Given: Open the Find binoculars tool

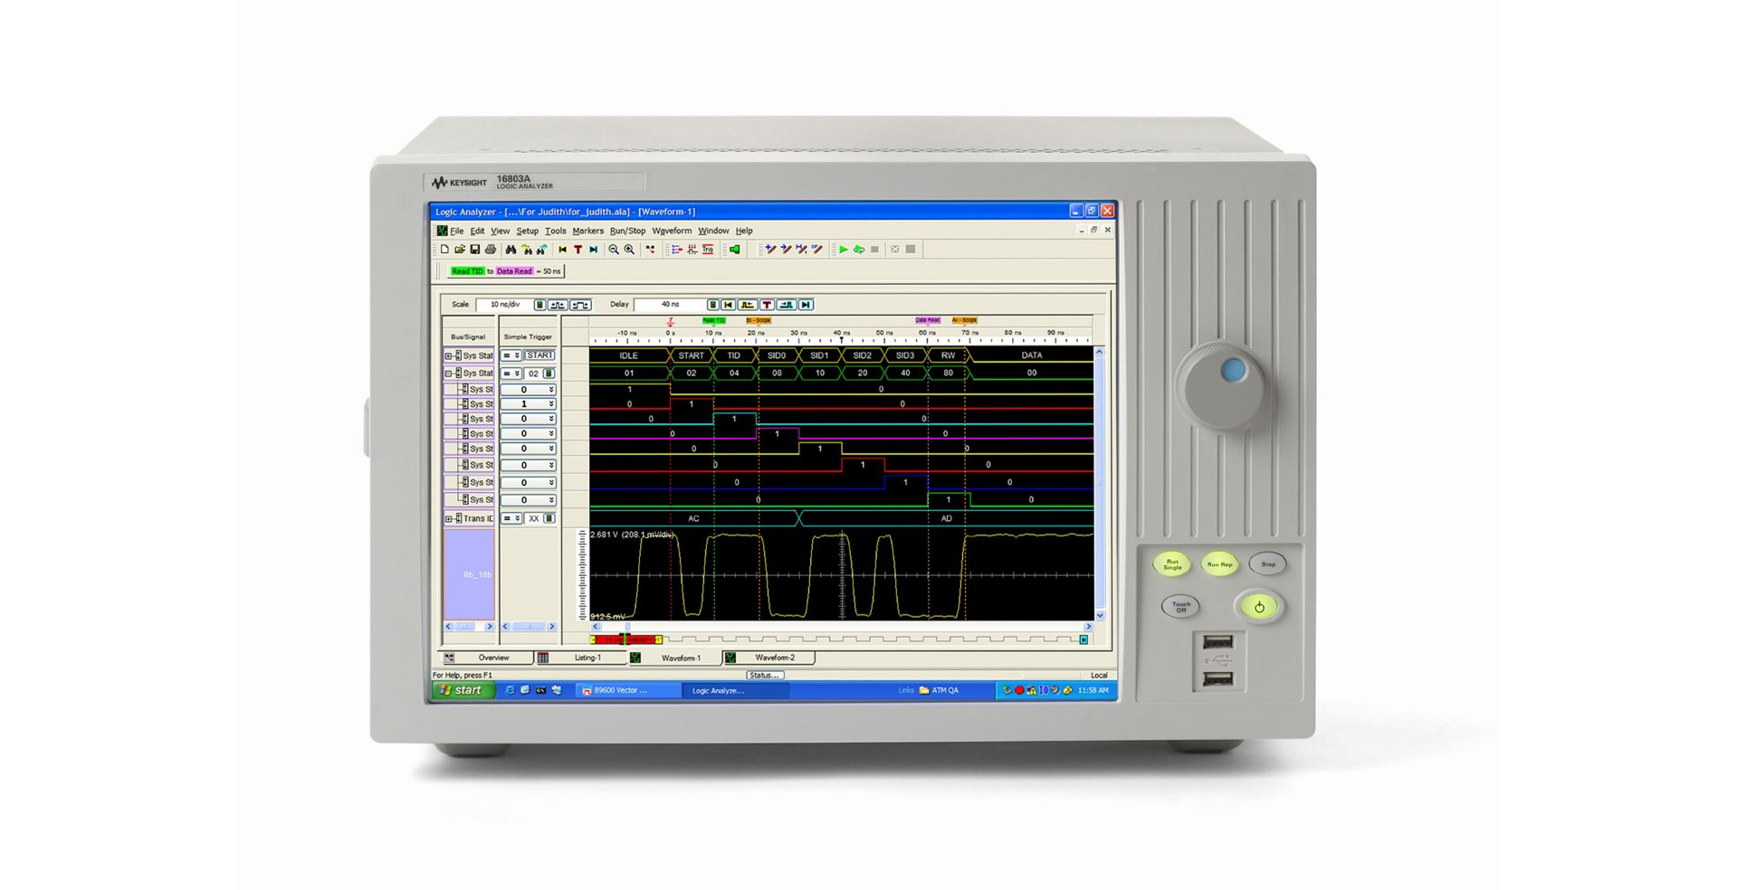Looking at the screenshot, I should [511, 250].
